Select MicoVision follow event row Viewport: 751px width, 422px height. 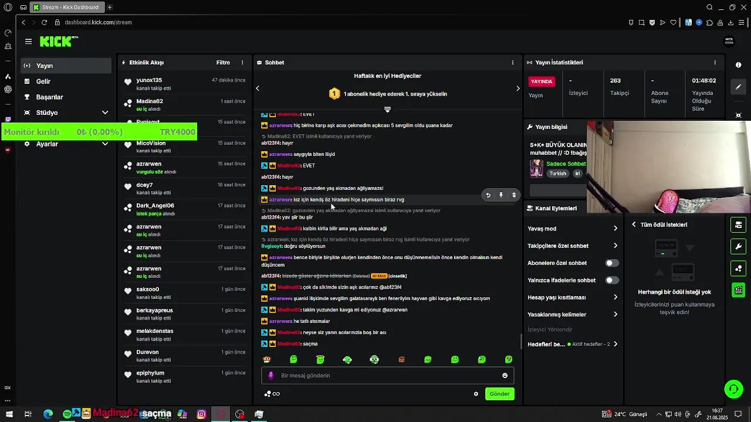pos(184,147)
